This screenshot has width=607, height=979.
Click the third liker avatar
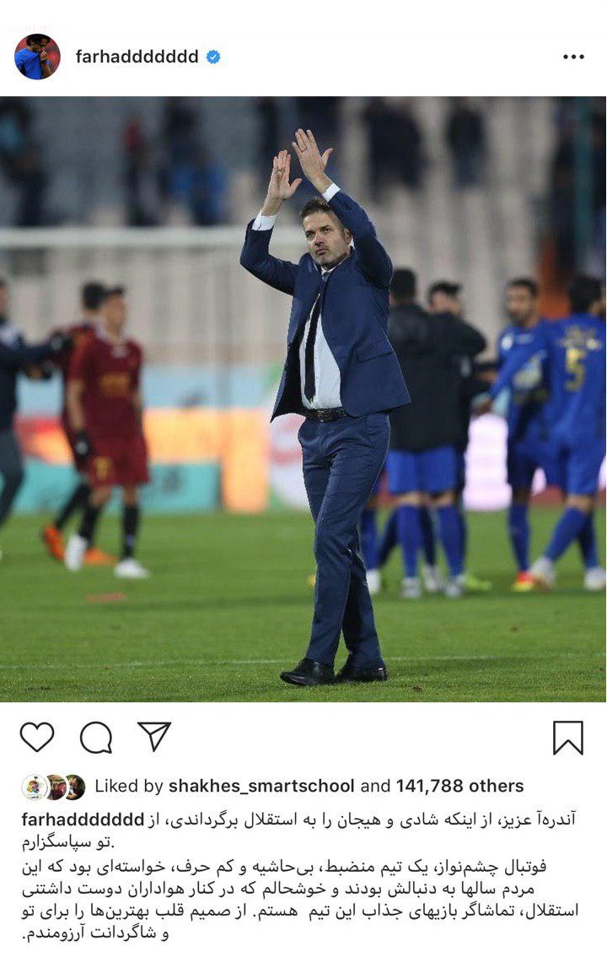tap(76, 787)
